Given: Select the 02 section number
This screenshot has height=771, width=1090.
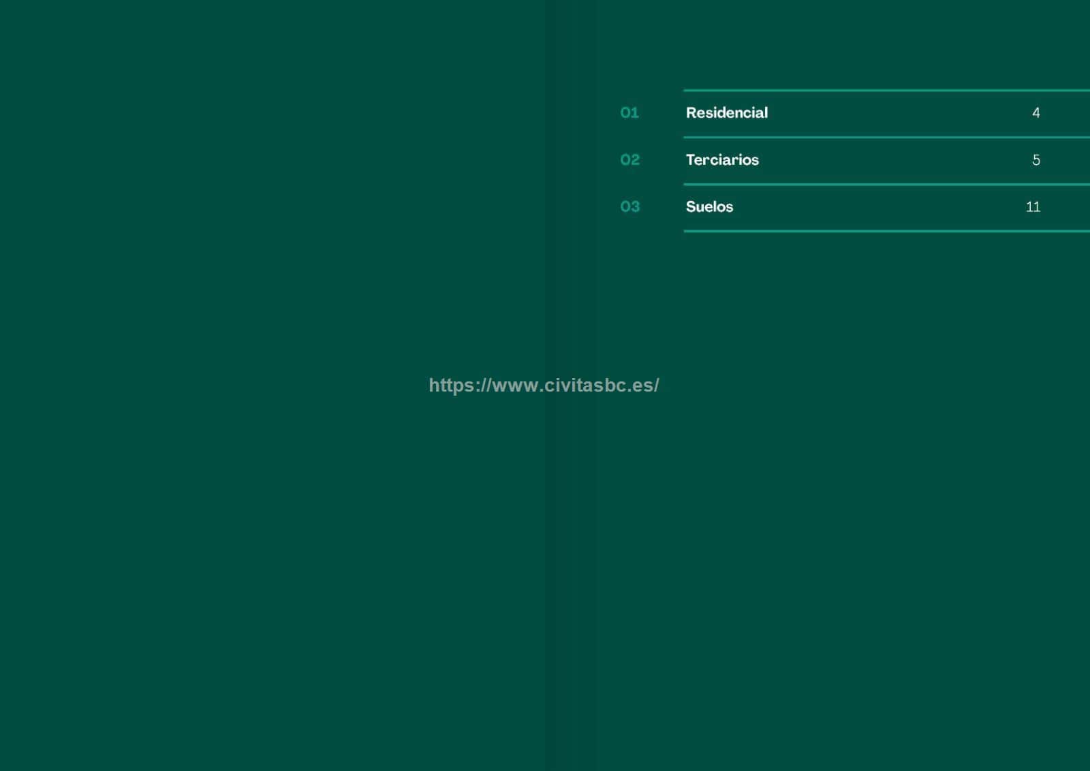Looking at the screenshot, I should click(629, 160).
